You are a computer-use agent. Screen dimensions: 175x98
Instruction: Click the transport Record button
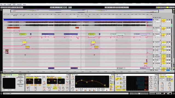[x=65, y=7]
